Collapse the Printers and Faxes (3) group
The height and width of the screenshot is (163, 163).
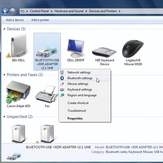[x=4, y=75]
